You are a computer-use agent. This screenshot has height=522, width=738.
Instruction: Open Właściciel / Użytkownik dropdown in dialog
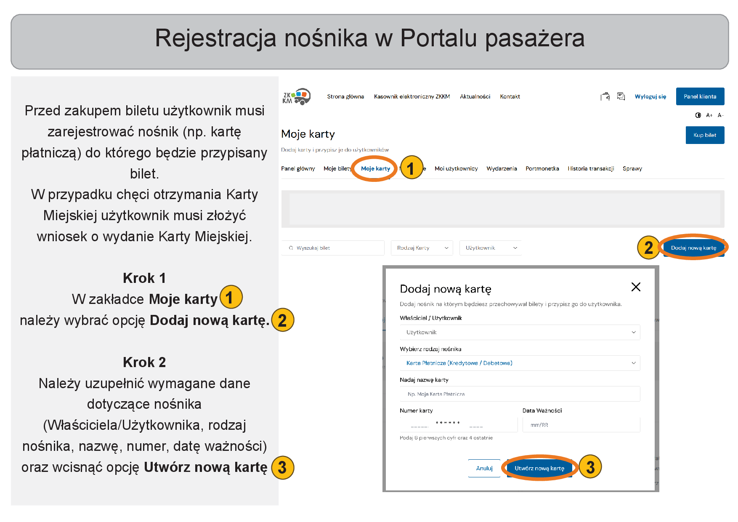pos(520,332)
